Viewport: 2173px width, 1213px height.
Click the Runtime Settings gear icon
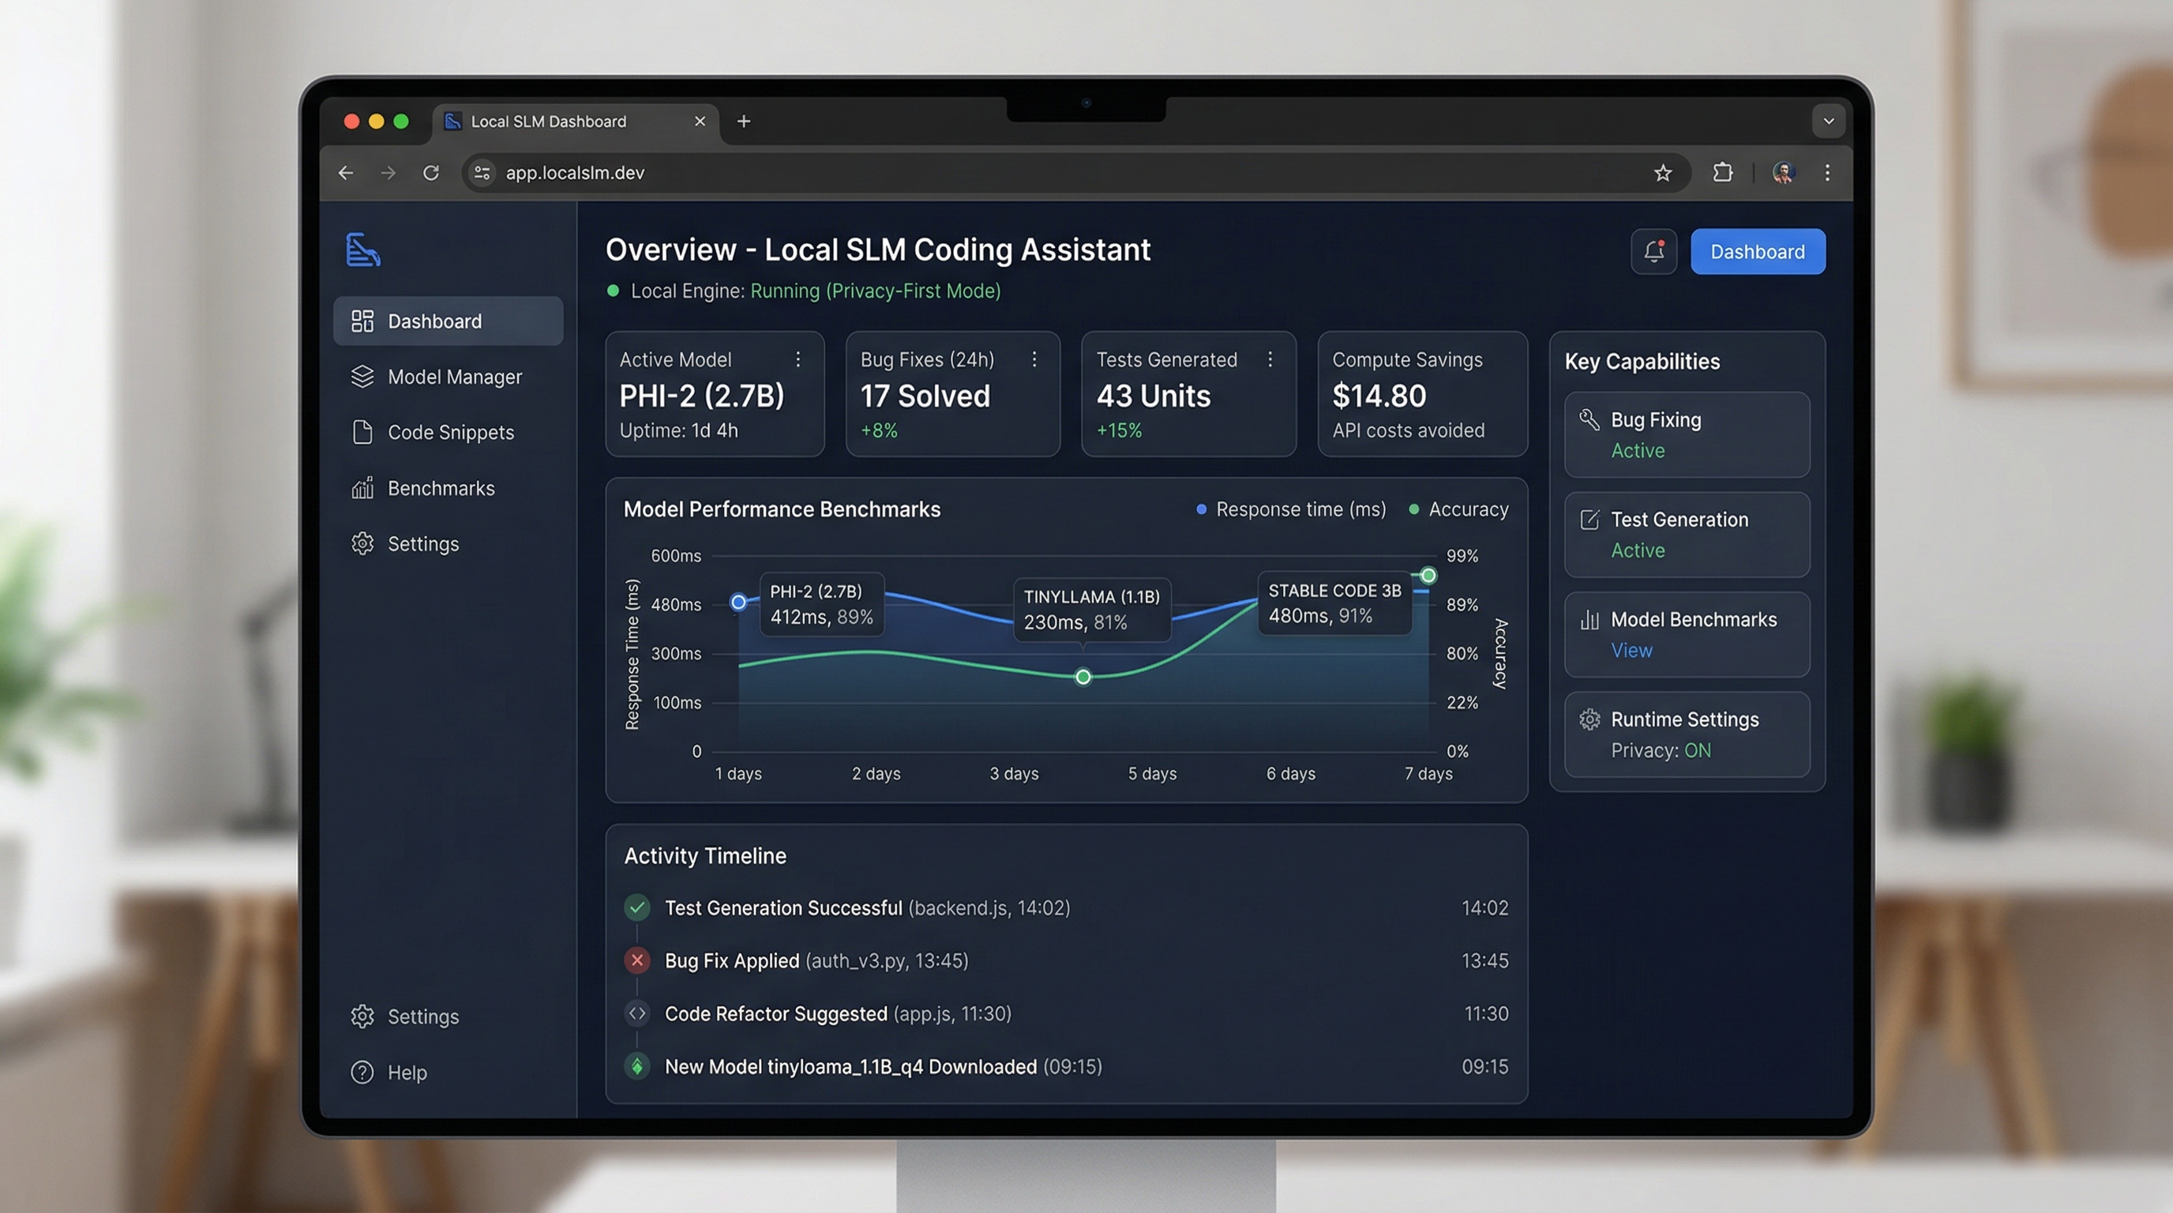(1590, 719)
